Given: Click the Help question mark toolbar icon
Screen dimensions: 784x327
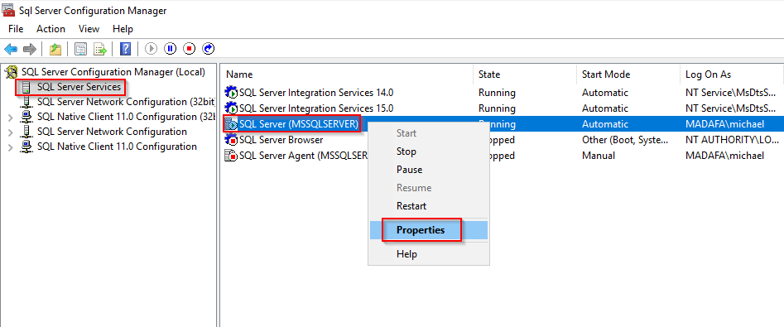Looking at the screenshot, I should pyautogui.click(x=126, y=49).
